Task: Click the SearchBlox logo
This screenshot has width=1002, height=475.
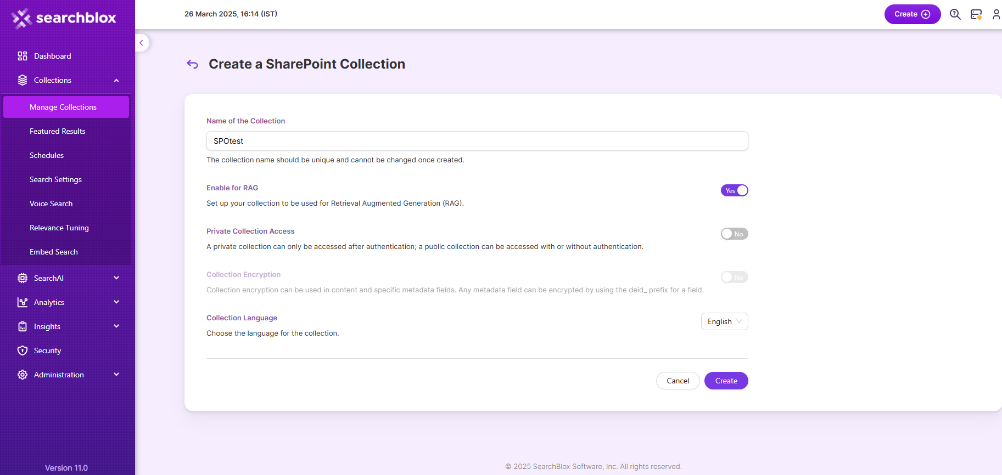Action: pyautogui.click(x=64, y=18)
